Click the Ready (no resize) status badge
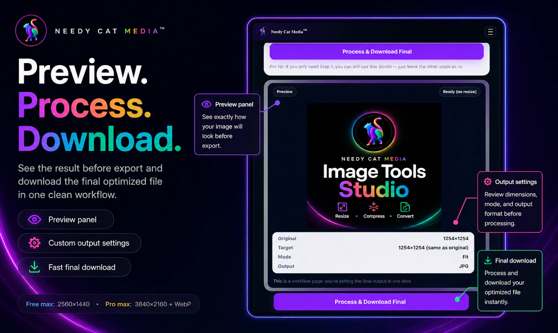 tap(460, 92)
